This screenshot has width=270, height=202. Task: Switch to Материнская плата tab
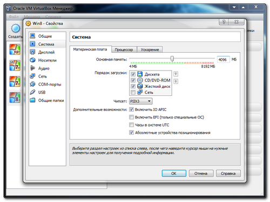click(x=90, y=49)
